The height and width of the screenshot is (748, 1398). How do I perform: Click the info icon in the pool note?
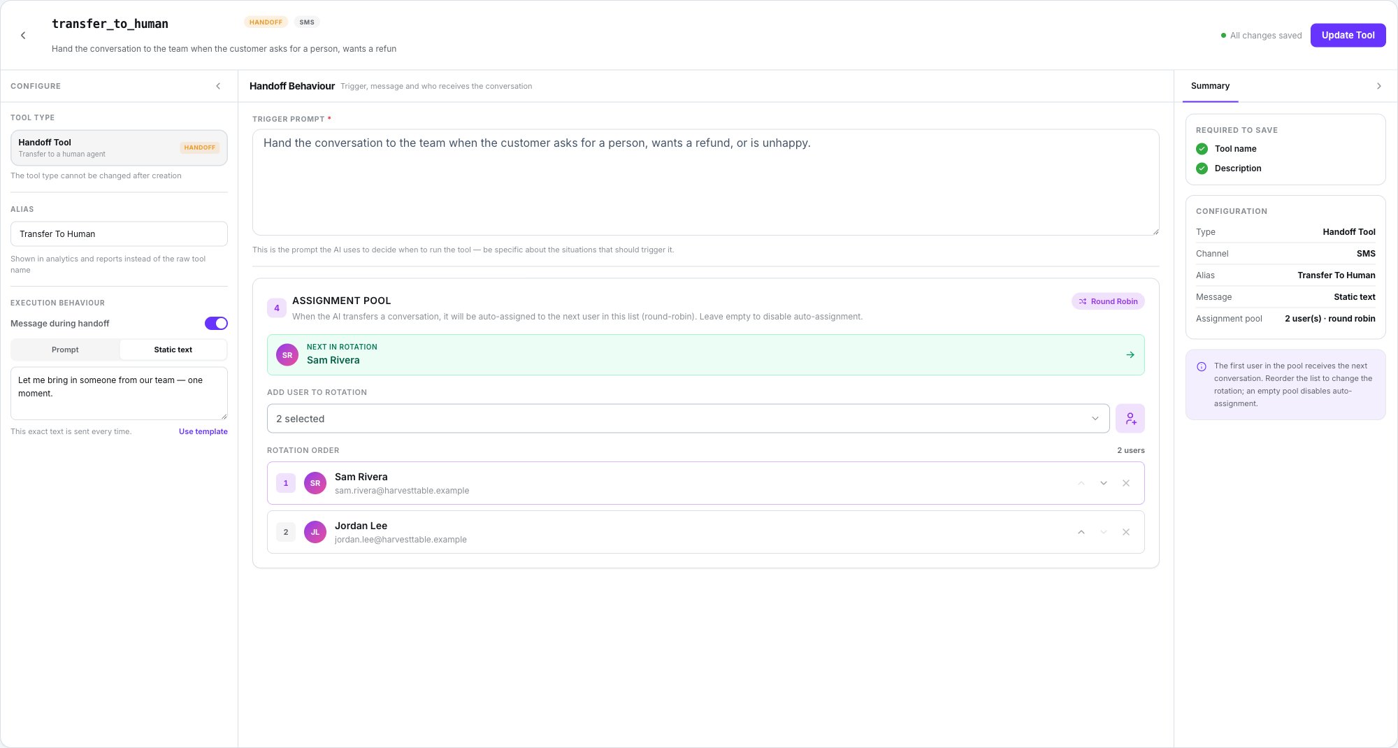click(1201, 366)
